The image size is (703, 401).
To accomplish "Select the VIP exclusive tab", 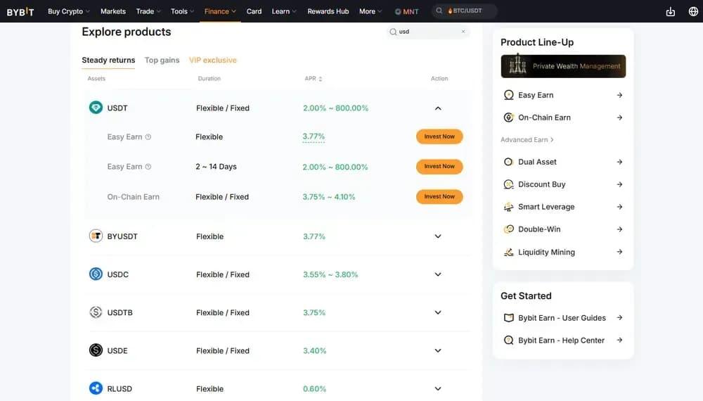I will 212,61.
